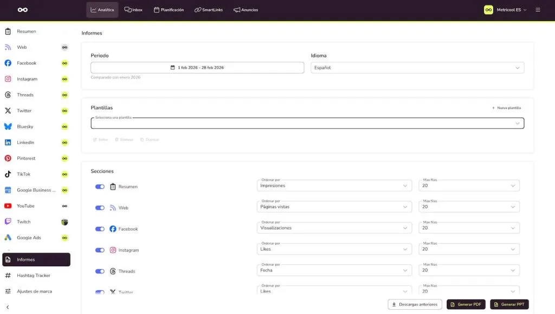555x314 pixels.
Task: Disable the Facebook section toggle
Action: (100, 229)
